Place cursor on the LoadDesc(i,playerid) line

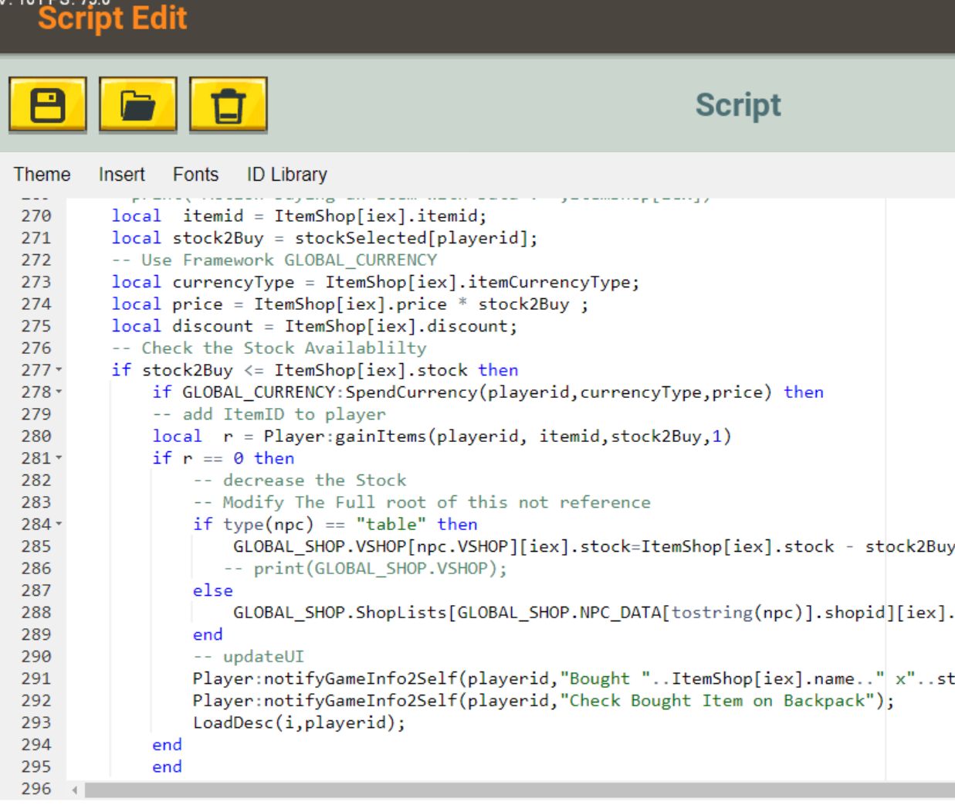298,723
